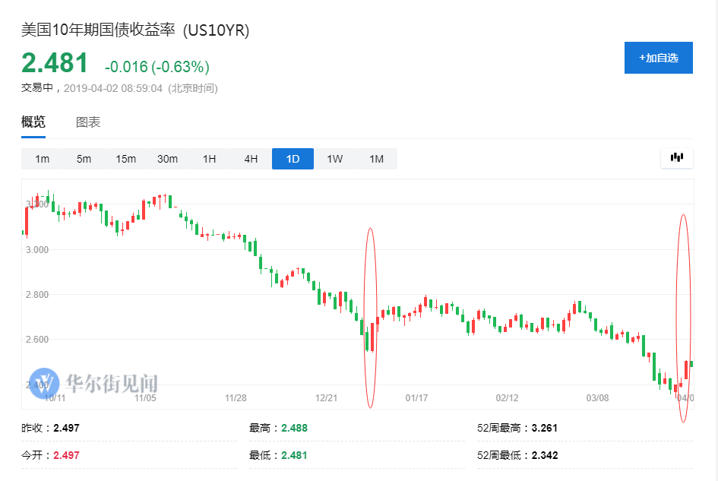Select the 1H timeframe

[x=208, y=158]
